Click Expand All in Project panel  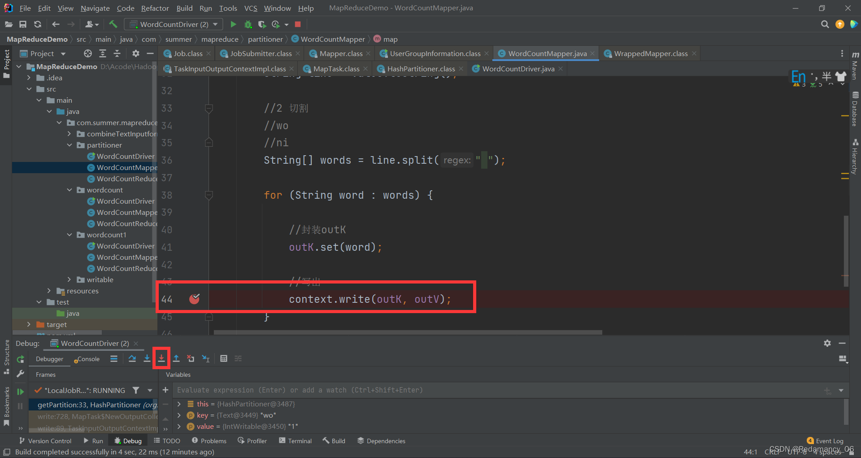click(x=103, y=53)
